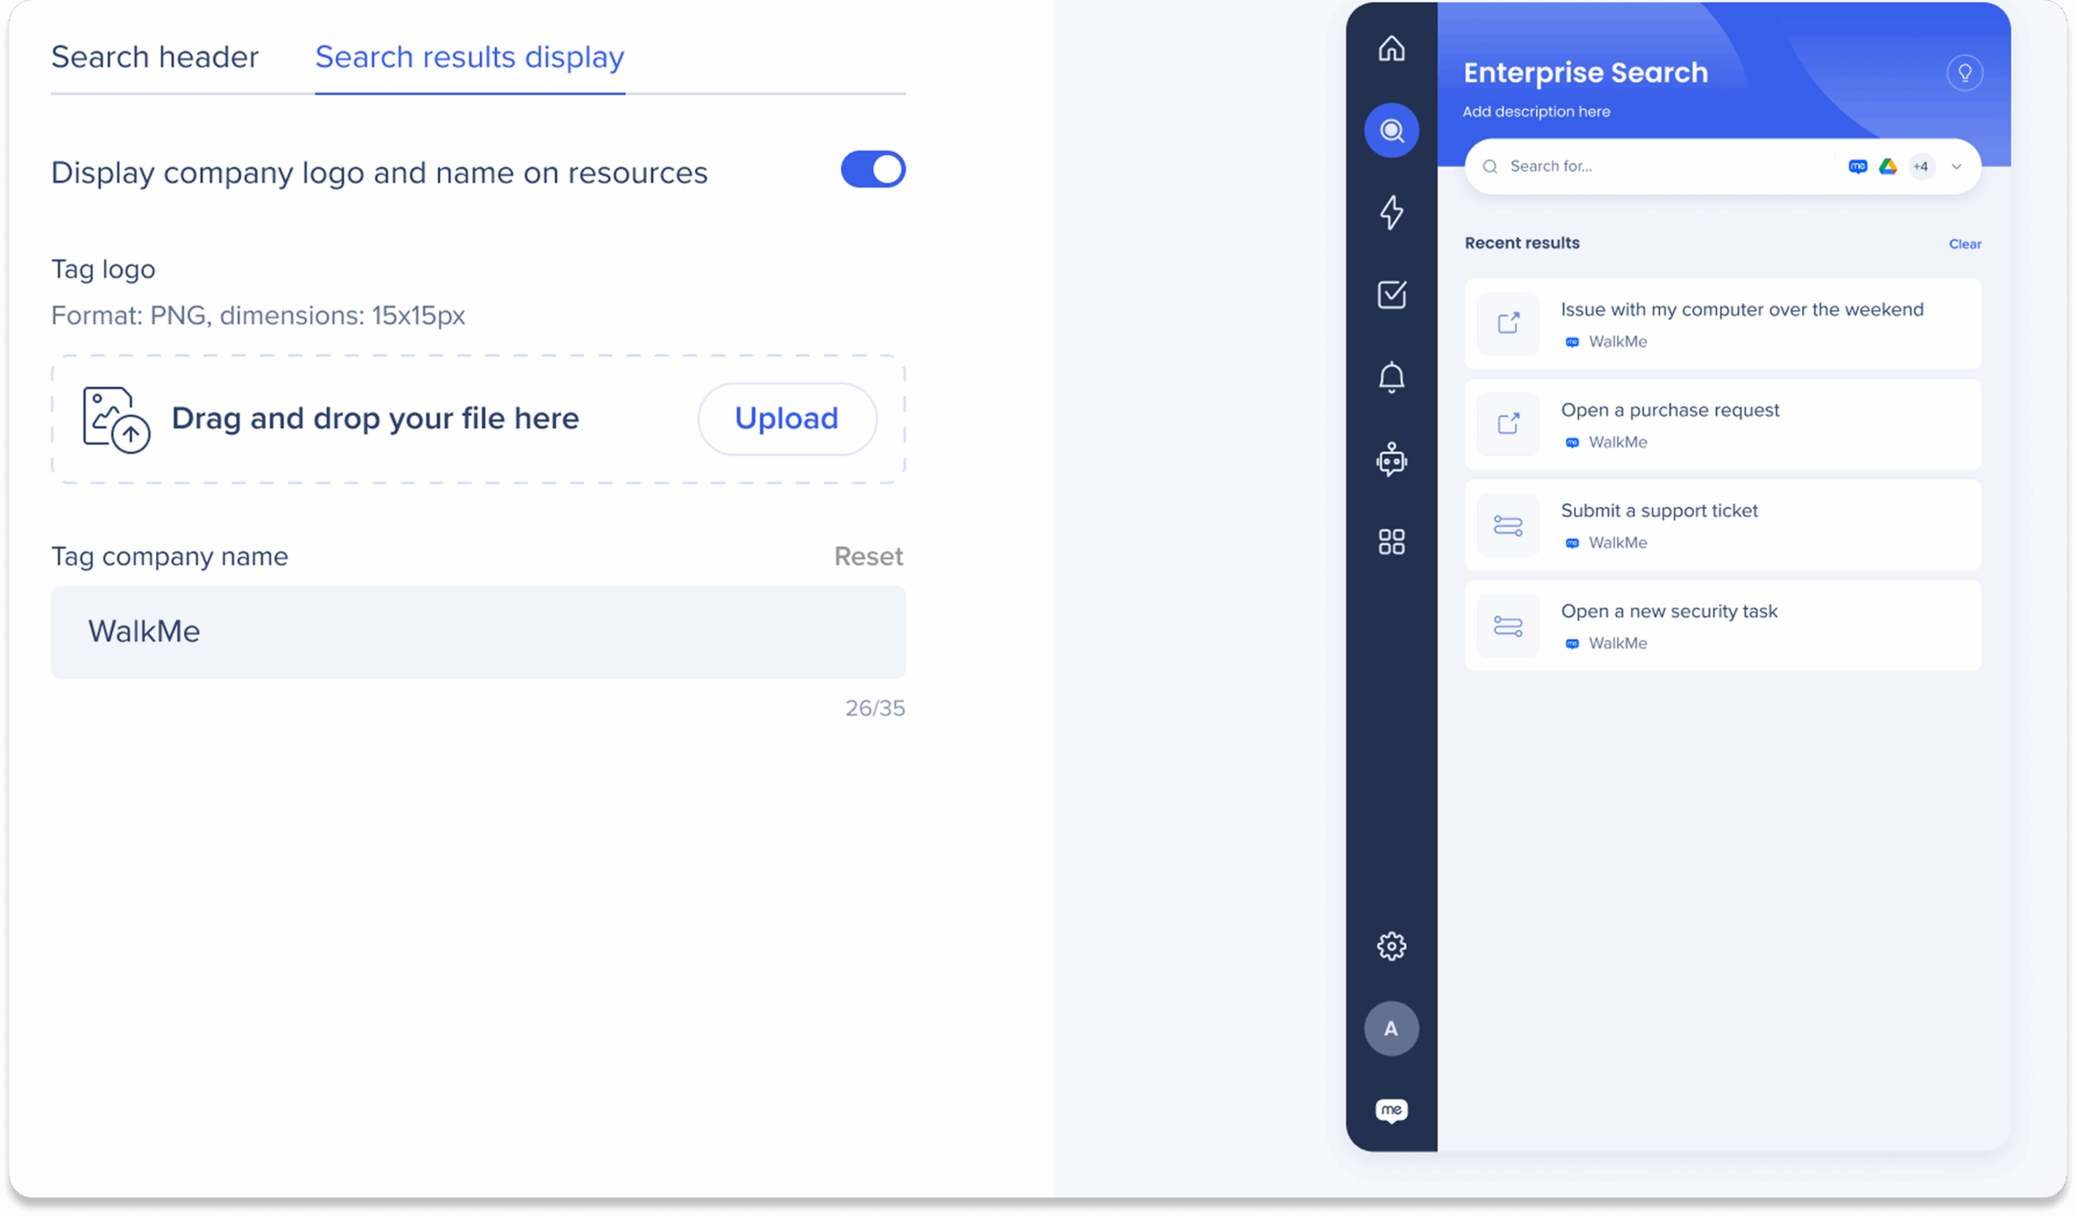The image size is (2076, 1216).
Task: Expand the search sources dropdown chevron
Action: click(1957, 166)
